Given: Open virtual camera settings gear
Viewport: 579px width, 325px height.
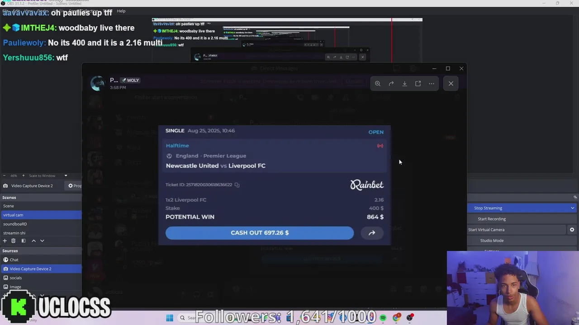Looking at the screenshot, I should pos(572,230).
